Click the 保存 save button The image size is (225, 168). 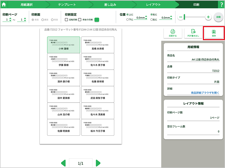[214, 33]
